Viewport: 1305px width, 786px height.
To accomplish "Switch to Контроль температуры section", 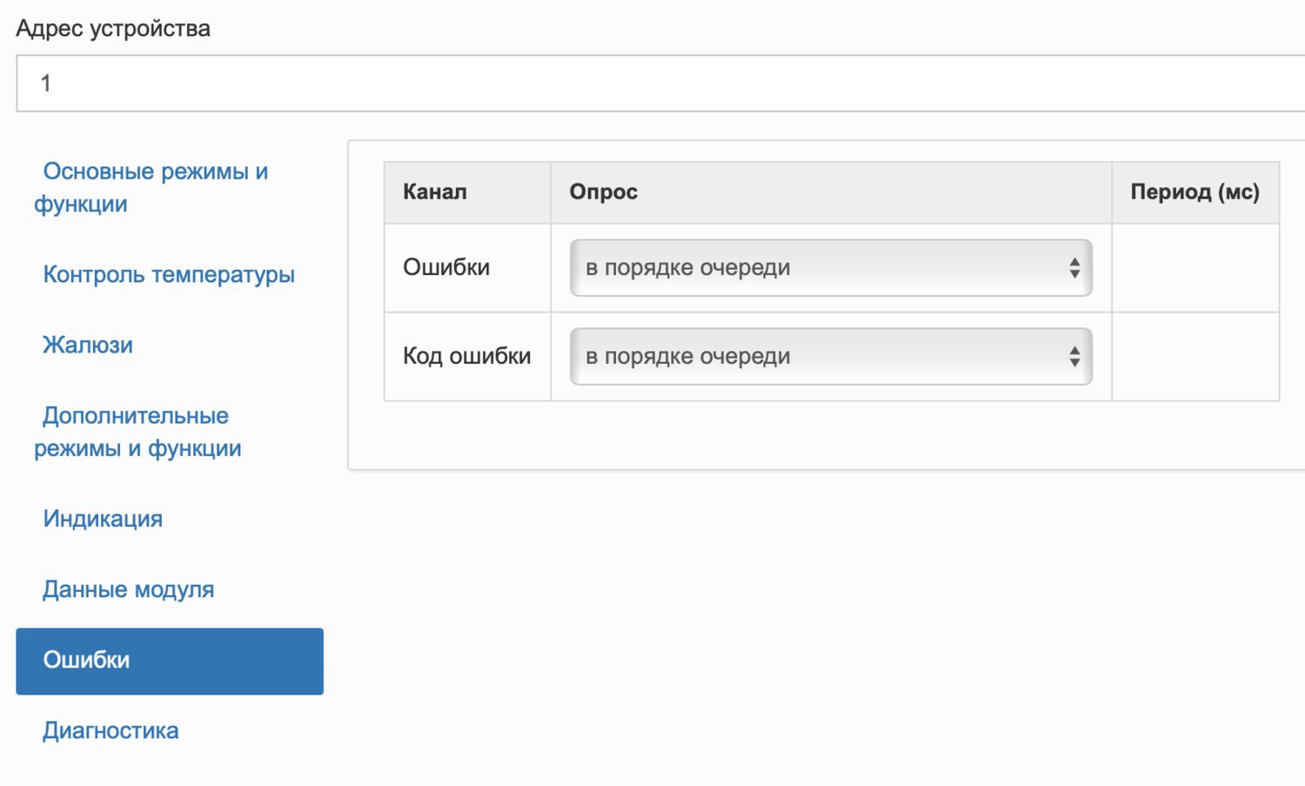I will point(169,274).
